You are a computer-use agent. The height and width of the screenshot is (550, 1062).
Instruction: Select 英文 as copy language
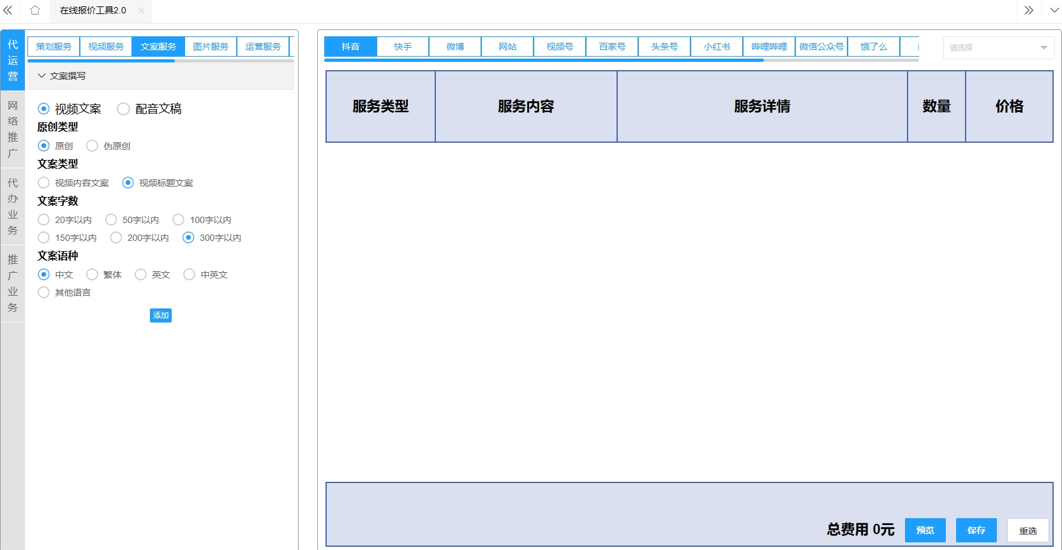(x=141, y=275)
